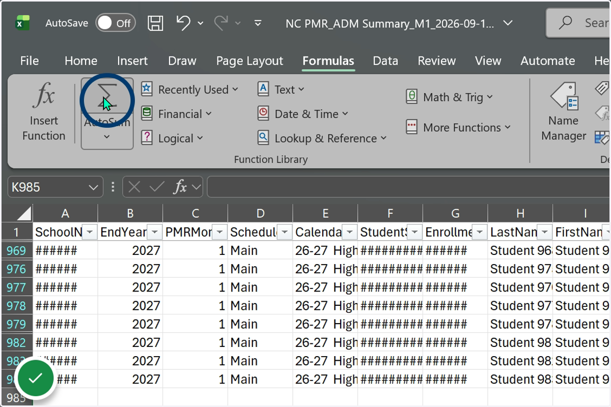Open the Math & Trig functions menu
611x407 pixels.
pos(450,97)
